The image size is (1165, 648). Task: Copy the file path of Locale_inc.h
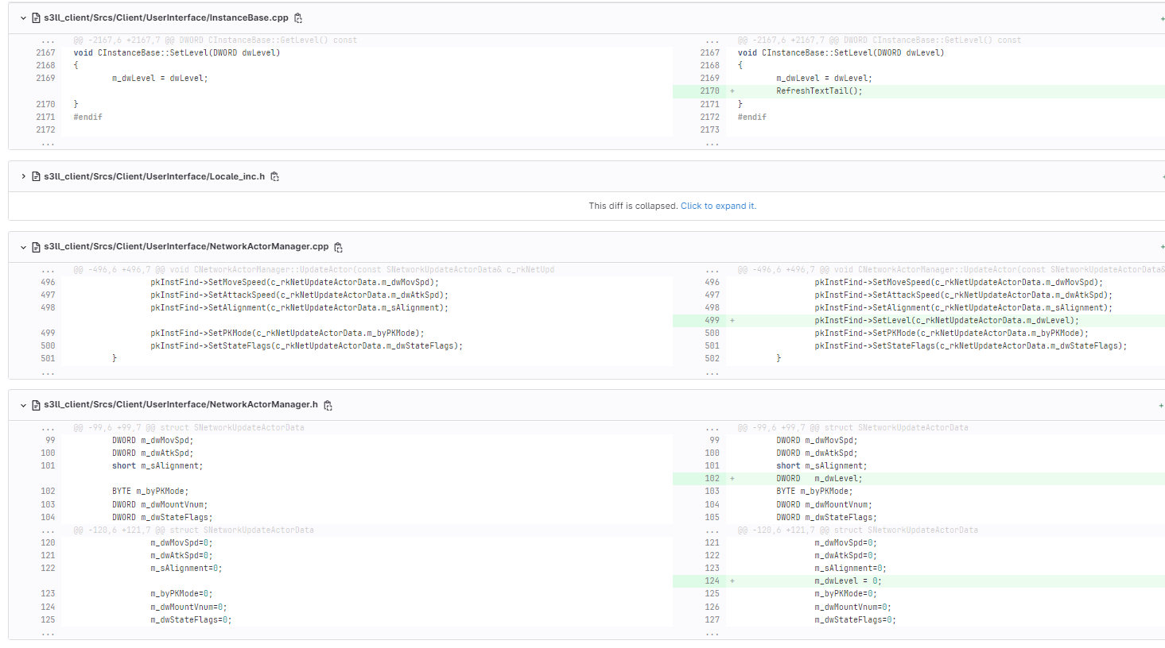tap(274, 176)
